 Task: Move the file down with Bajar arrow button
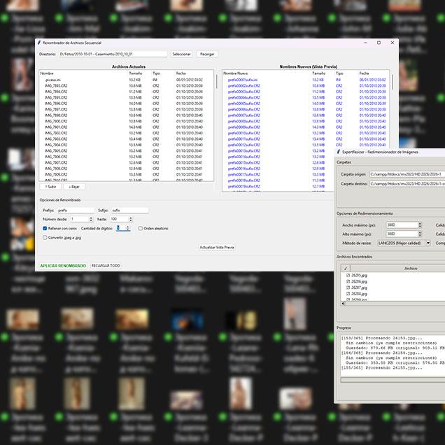[73, 187]
